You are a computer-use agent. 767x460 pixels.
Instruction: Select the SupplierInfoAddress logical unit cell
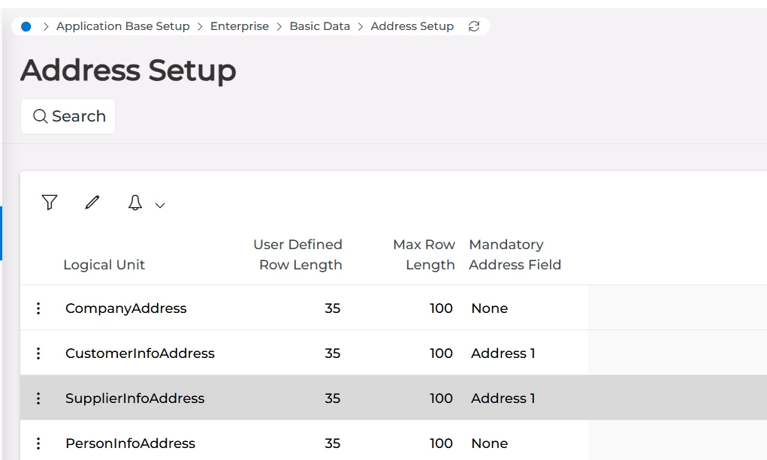(x=135, y=398)
